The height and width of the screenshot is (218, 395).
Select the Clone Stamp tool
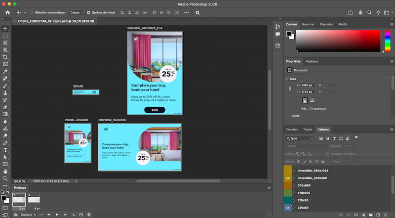[5, 93]
